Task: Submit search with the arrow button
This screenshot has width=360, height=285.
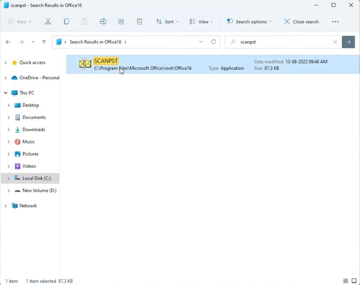Action: click(348, 42)
